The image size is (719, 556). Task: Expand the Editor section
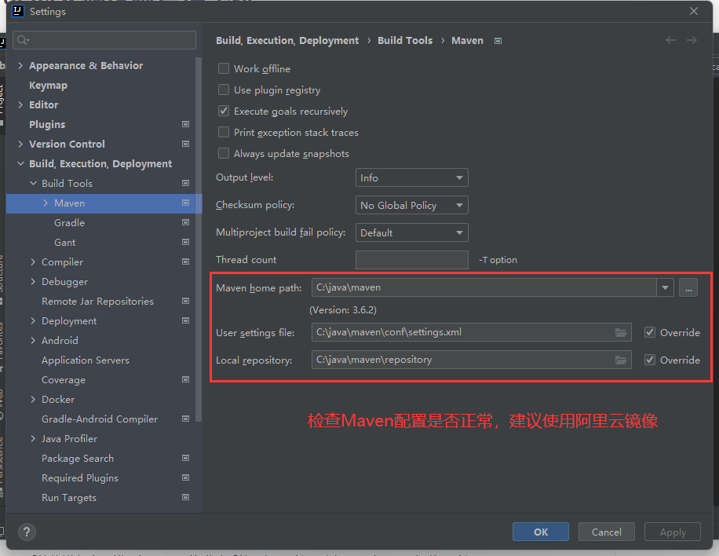point(20,105)
